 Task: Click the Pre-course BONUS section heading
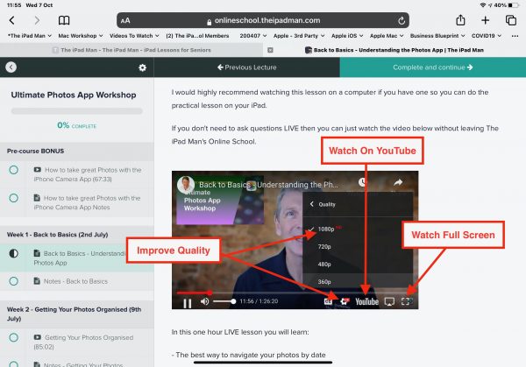[x=35, y=151]
